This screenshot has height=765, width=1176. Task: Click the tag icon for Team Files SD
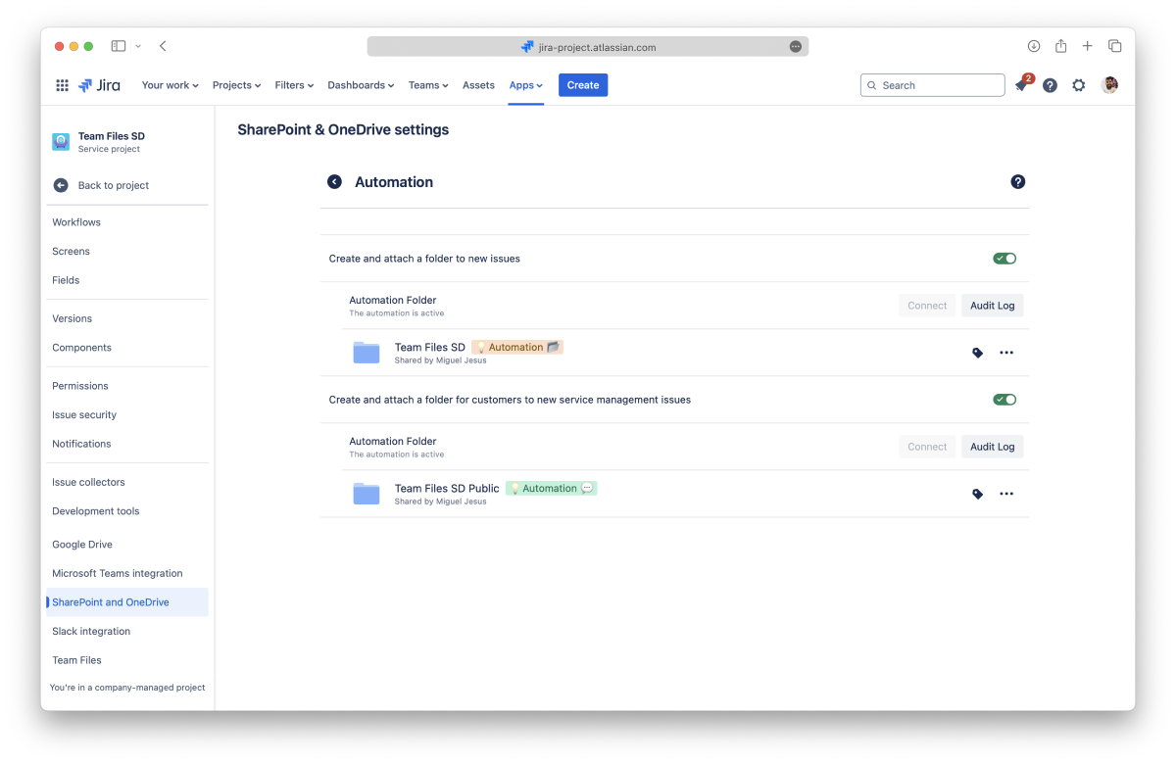[x=977, y=353]
